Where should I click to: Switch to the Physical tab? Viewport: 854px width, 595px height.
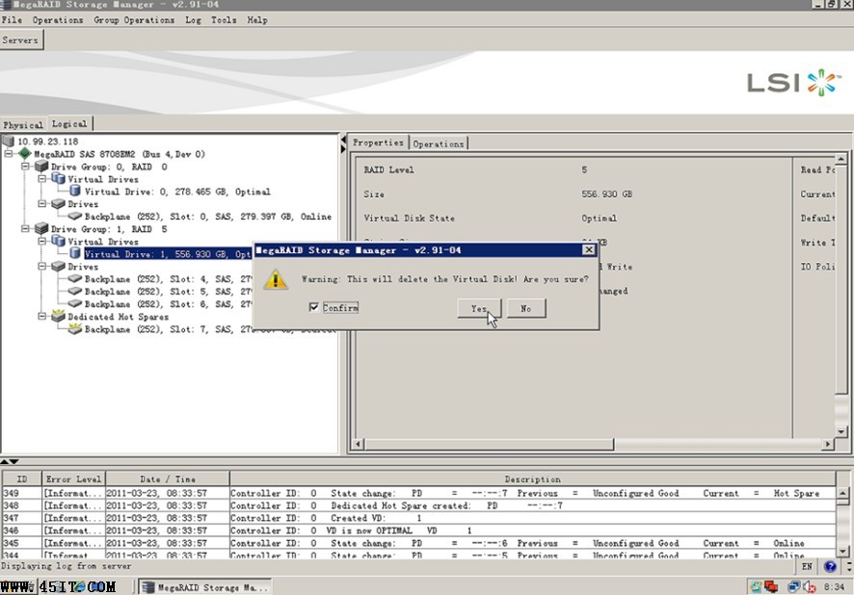[x=23, y=124]
